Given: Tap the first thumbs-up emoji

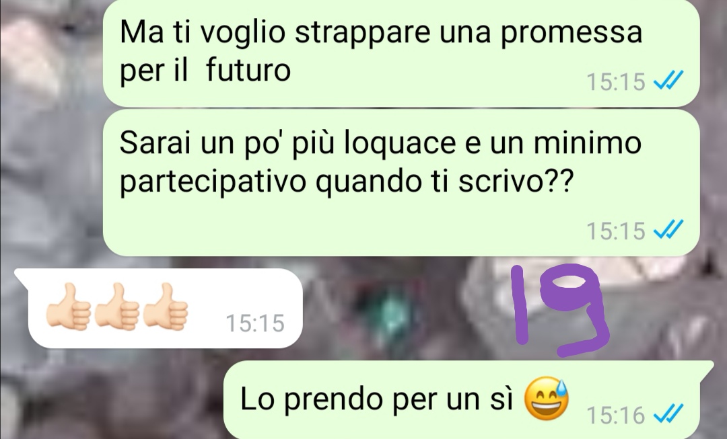Looking at the screenshot, I should tap(68, 307).
